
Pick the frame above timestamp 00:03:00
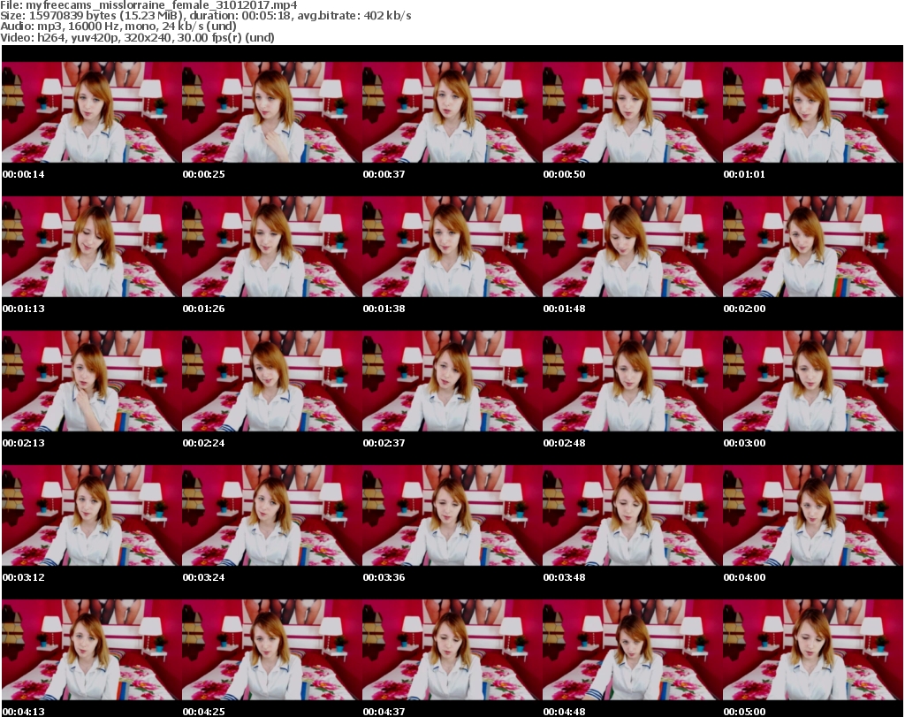[813, 381]
